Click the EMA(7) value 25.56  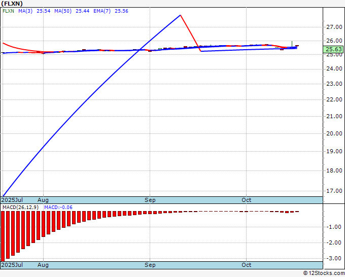(x=121, y=11)
